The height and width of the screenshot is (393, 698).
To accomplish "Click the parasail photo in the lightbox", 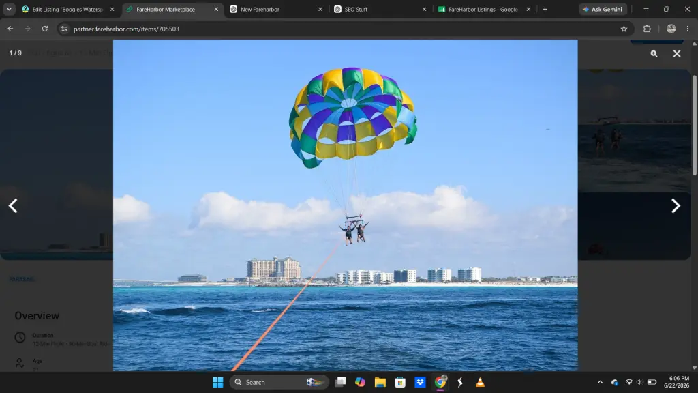I will (x=346, y=205).
